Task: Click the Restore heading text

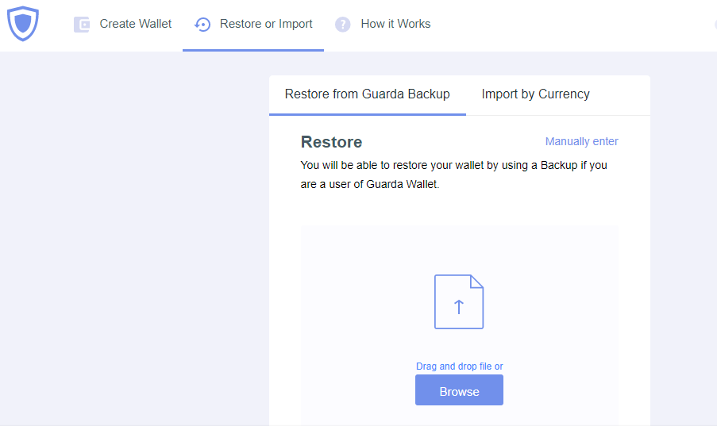Action: [x=331, y=142]
